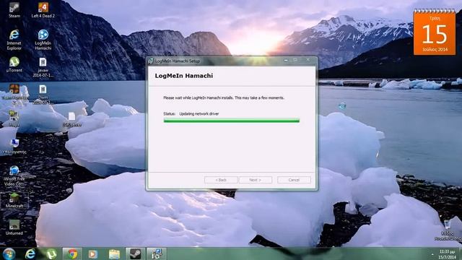
Task: Open Internet Explorer from the taskbar
Action: coord(30,253)
